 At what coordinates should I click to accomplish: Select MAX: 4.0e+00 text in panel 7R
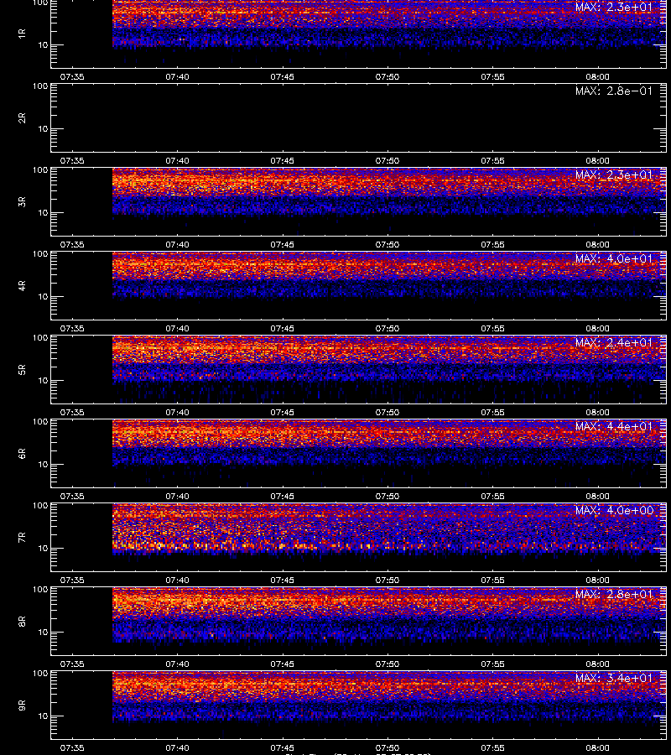(614, 510)
